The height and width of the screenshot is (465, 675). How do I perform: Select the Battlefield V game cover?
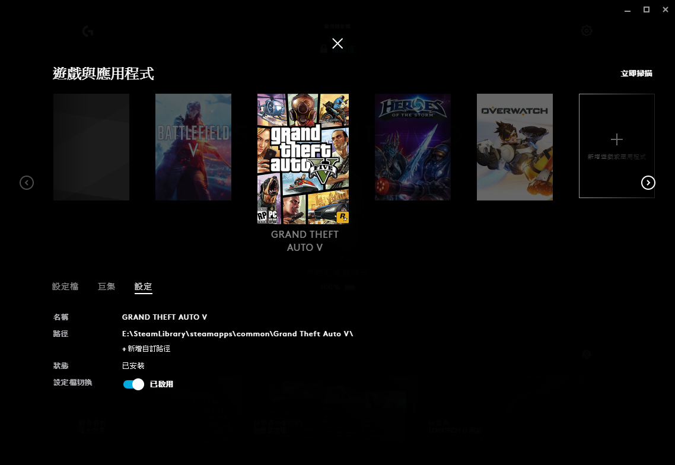click(193, 147)
